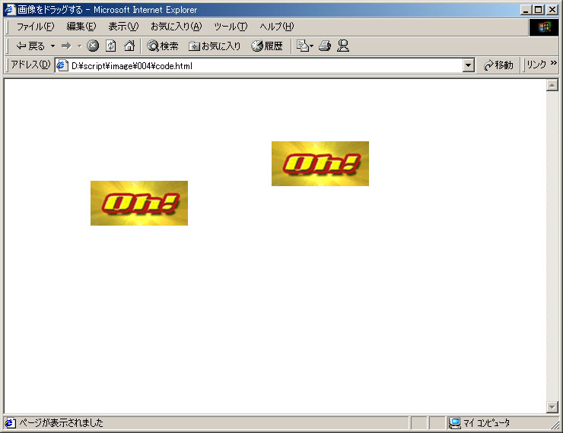
Task: Click the IE icon in title bar
Action: coord(10,10)
